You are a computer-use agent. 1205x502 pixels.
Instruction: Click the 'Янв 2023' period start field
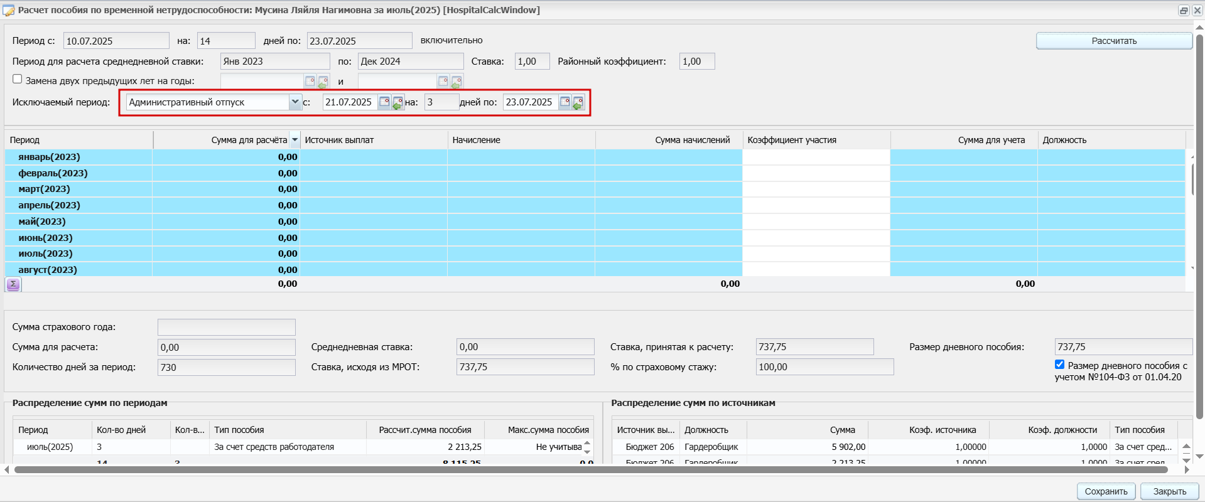coord(275,61)
